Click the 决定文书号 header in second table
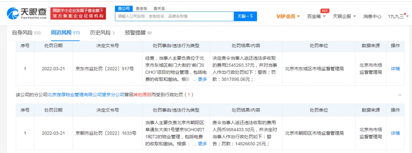 [108, 110]
